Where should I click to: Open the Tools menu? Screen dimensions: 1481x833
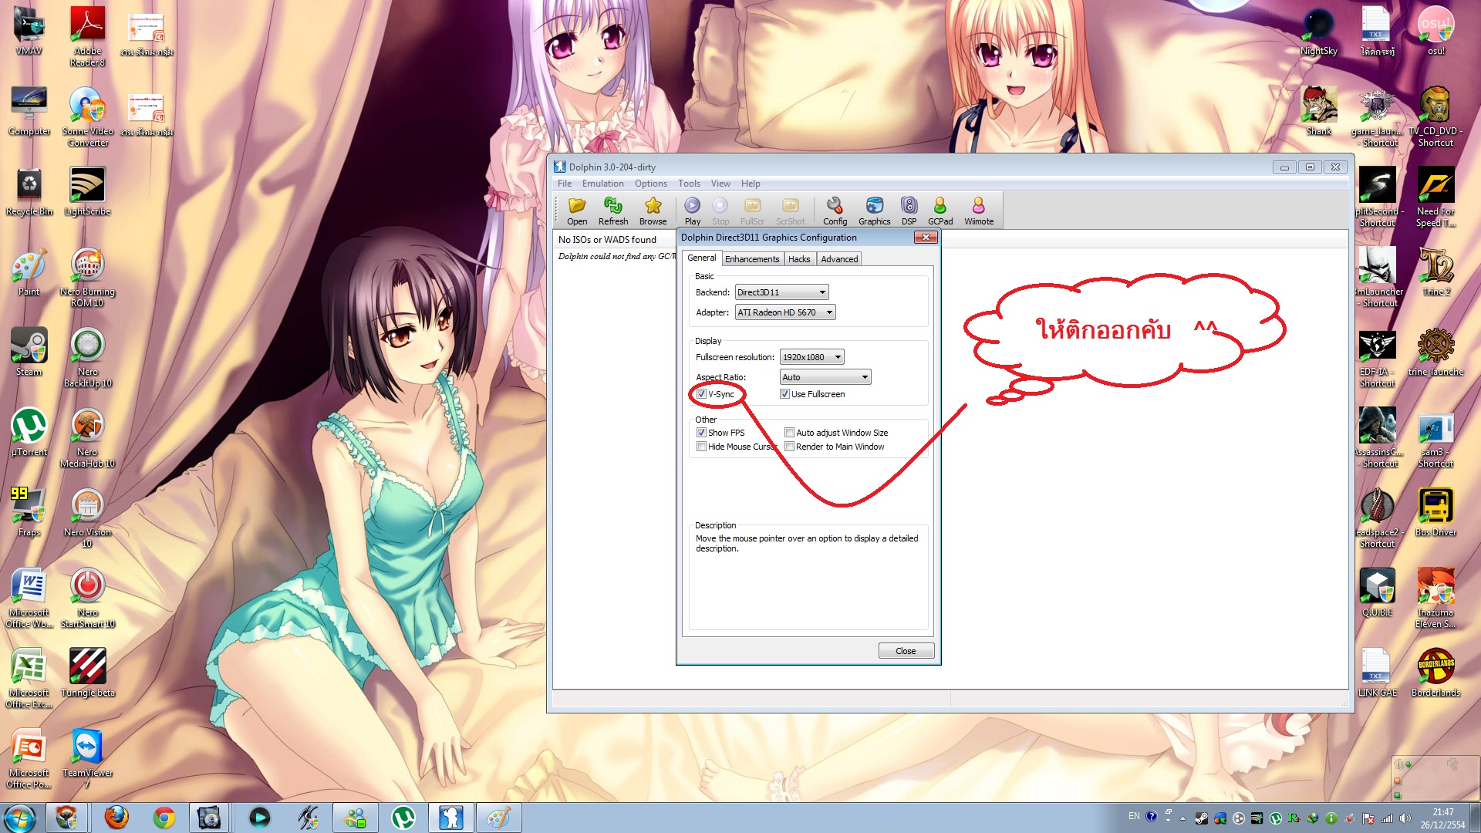(x=689, y=184)
